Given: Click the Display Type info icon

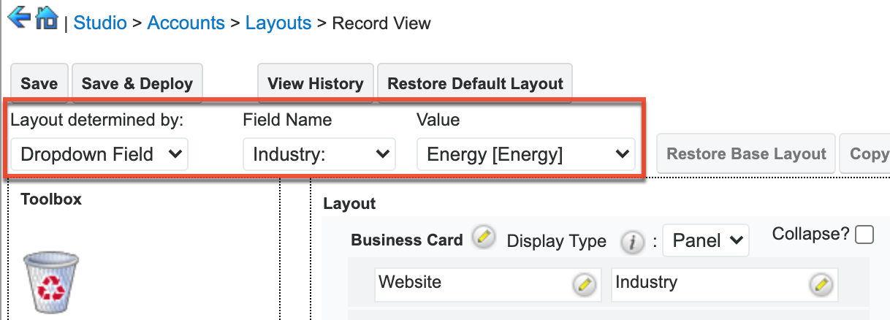Looking at the screenshot, I should tap(632, 243).
